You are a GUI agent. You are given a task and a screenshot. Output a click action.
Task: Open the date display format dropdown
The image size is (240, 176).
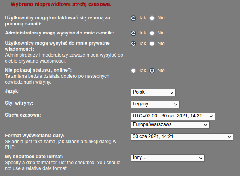pyautogui.click(x=182, y=137)
